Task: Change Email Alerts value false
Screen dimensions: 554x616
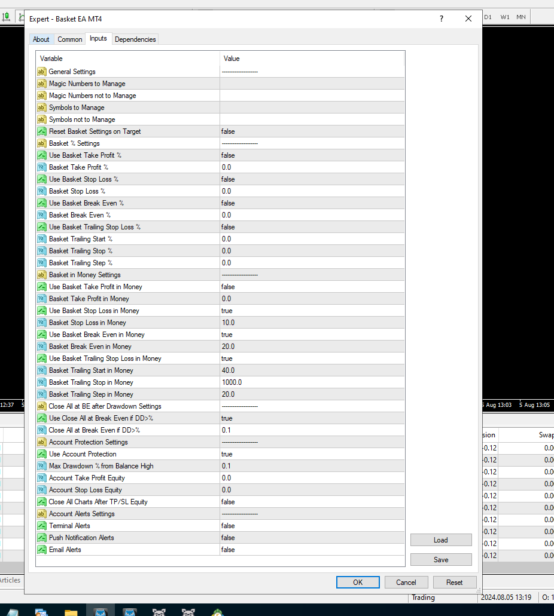Action: coord(312,550)
